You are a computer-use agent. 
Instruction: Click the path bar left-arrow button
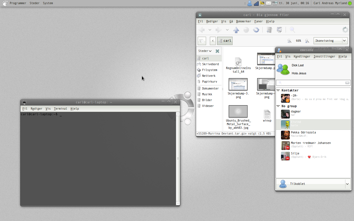[213, 41]
